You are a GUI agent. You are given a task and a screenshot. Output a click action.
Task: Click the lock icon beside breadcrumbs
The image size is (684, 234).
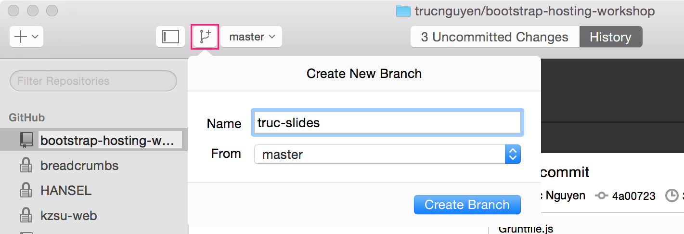pos(25,166)
